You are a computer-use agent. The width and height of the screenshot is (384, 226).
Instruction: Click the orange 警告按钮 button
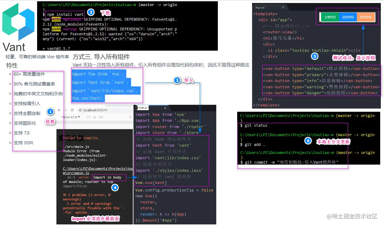(x=366, y=17)
